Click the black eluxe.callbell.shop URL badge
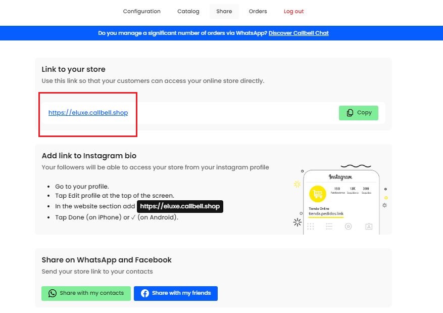Viewport: 443px width, 313px height. click(x=180, y=206)
